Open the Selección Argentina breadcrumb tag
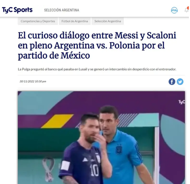 click(x=108, y=21)
